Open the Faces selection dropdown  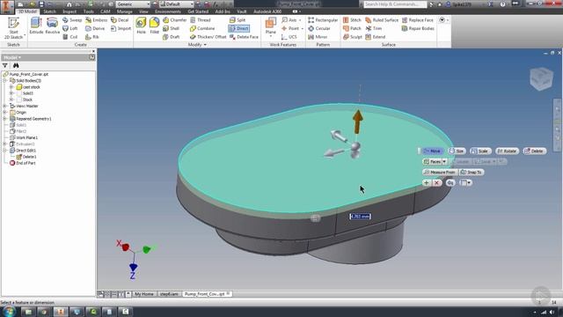[x=444, y=162]
